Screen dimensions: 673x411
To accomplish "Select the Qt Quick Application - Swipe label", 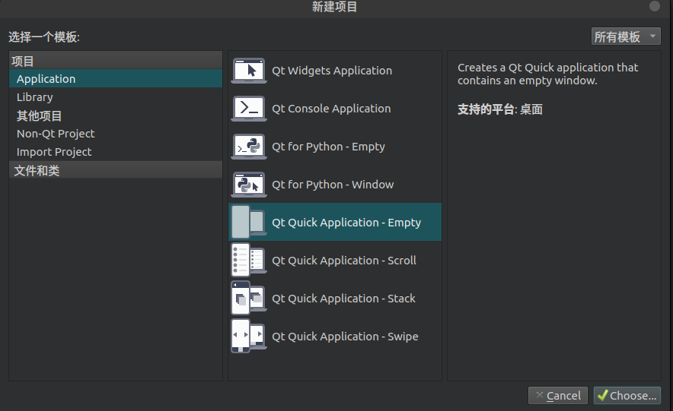I will click(x=345, y=337).
